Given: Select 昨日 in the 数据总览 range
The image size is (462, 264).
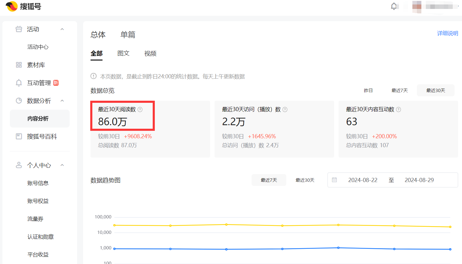Looking at the screenshot, I should pos(368,90).
